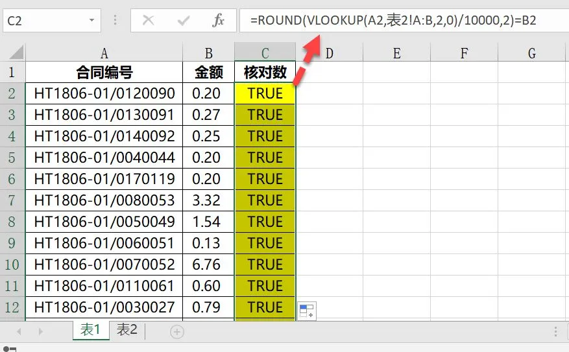Click the TRUE cell in row 7
569x352 pixels.
pos(265,200)
